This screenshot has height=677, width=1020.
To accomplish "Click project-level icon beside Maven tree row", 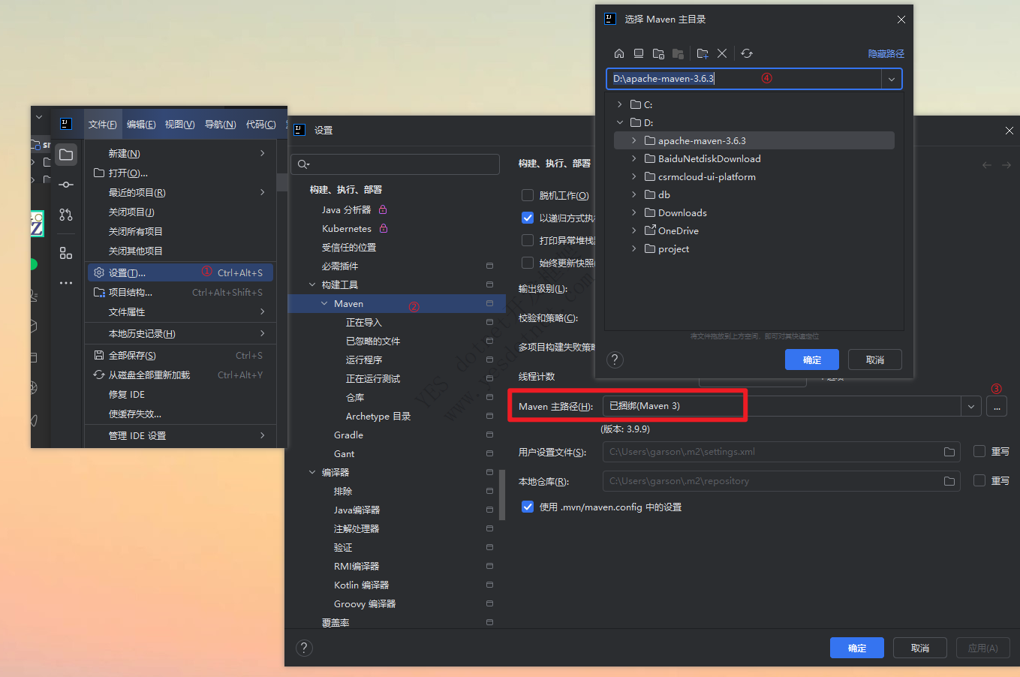I will coord(489,303).
